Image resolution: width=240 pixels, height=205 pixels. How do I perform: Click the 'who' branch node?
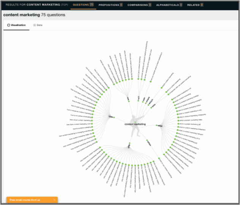click(x=153, y=106)
